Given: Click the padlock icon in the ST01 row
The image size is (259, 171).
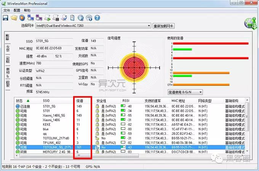Looking at the screenshot, I should pyautogui.click(x=97, y=111).
